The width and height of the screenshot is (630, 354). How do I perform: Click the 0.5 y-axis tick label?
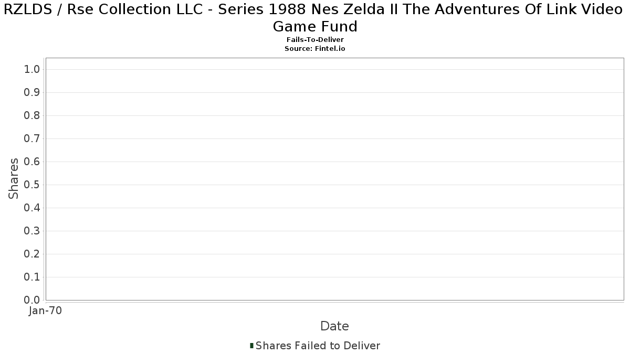[x=33, y=185]
